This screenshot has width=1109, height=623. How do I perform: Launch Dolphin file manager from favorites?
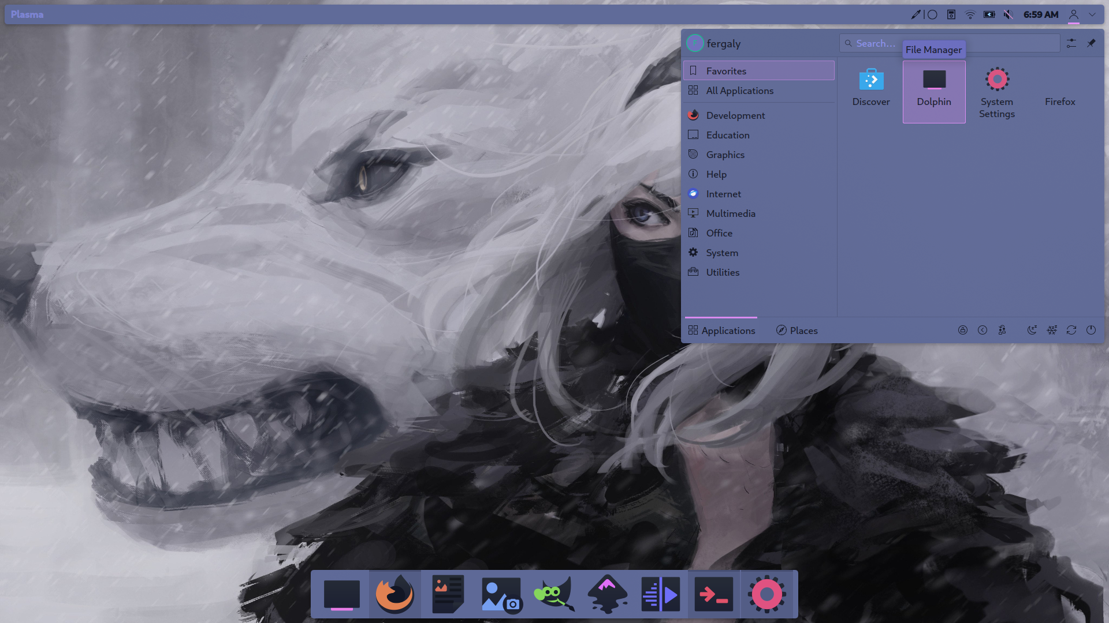[934, 91]
